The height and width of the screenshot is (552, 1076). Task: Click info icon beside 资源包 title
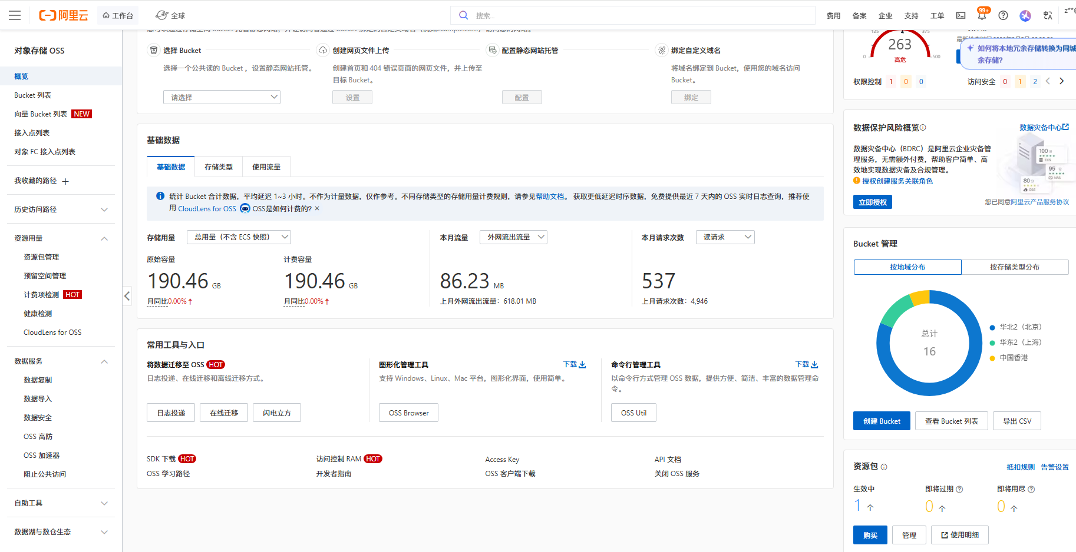(884, 467)
